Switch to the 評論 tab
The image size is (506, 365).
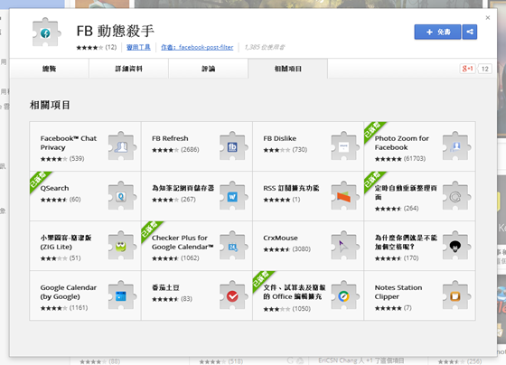click(208, 69)
